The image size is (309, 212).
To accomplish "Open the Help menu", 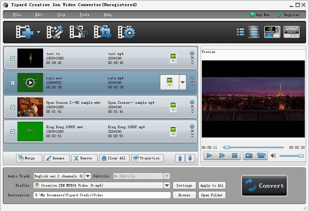I will (x=108, y=15).
